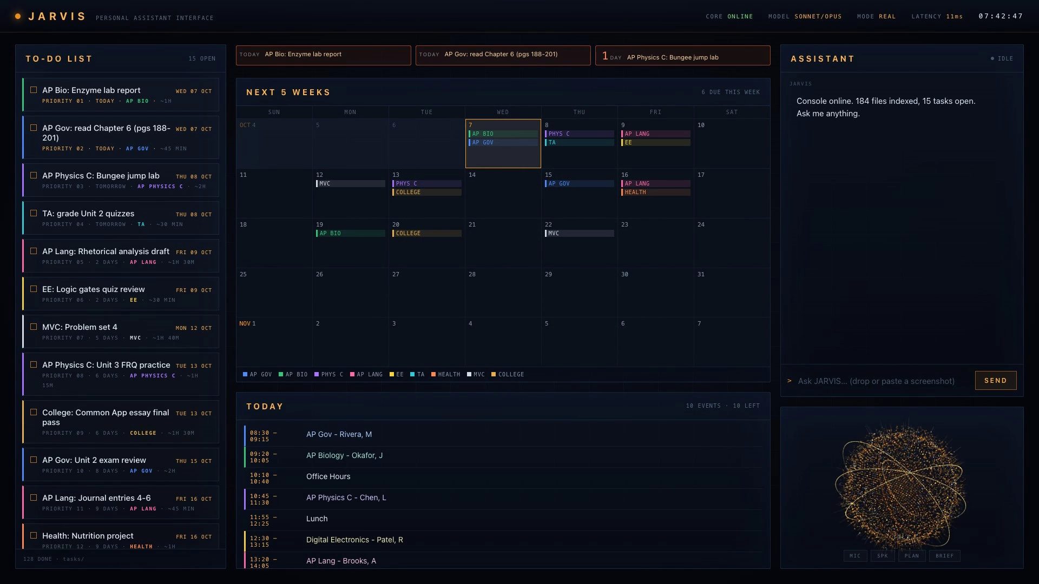Image resolution: width=1039 pixels, height=584 pixels.
Task: Select the AP Biology - Okafor, J row
Action: coord(503,456)
